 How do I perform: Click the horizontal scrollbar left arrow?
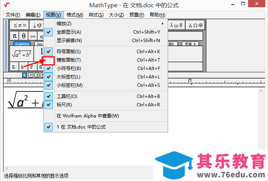coord(7,169)
